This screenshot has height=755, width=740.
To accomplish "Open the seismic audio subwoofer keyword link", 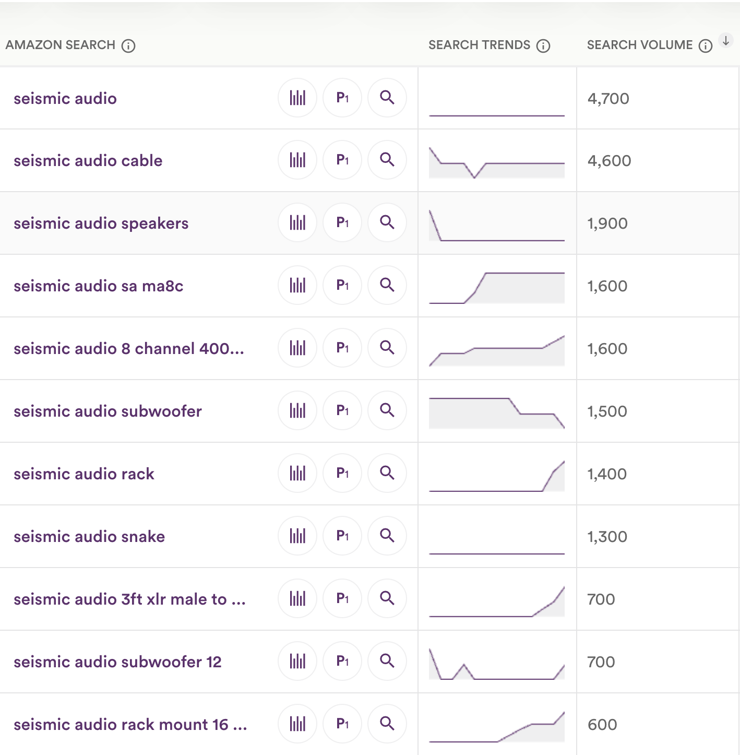I will click(x=108, y=411).
